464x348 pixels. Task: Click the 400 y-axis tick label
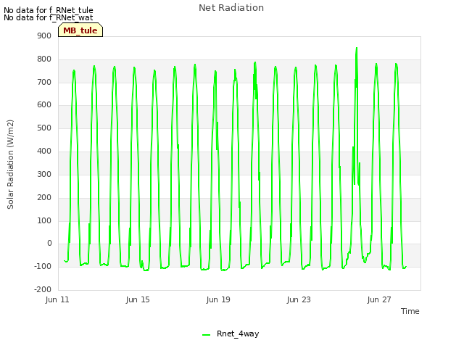(44, 151)
